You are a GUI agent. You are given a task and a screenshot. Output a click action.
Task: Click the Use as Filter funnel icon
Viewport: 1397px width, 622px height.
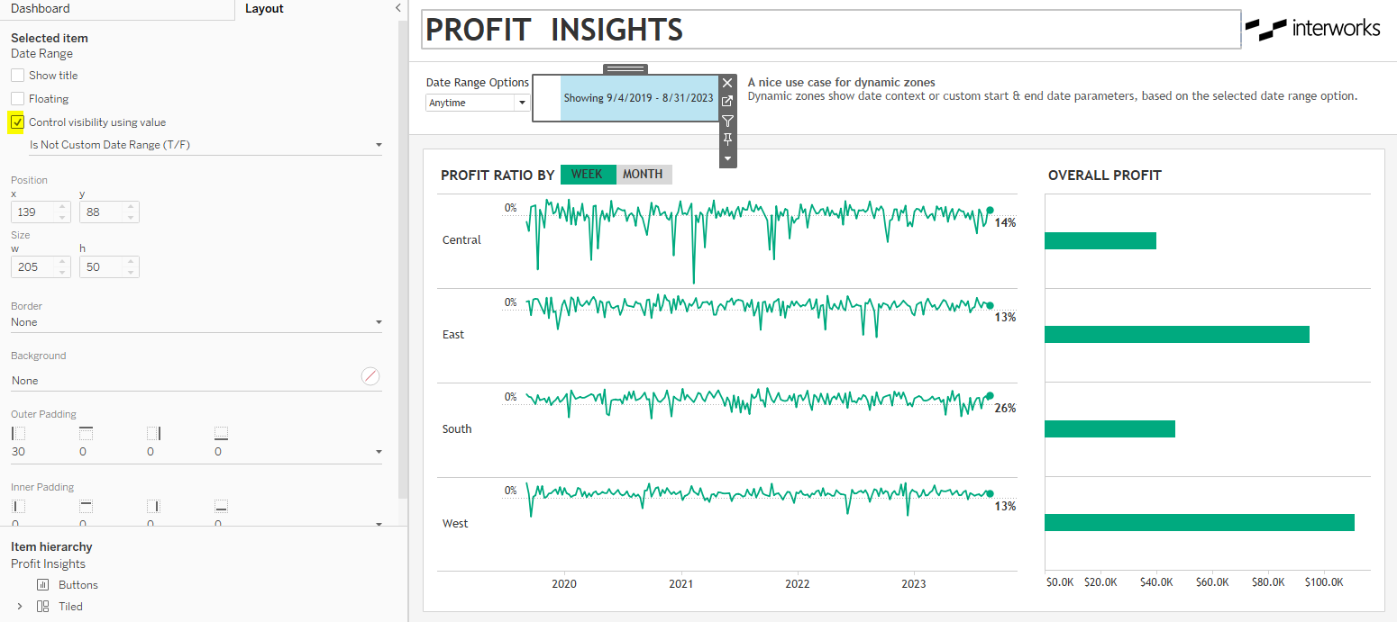728,121
